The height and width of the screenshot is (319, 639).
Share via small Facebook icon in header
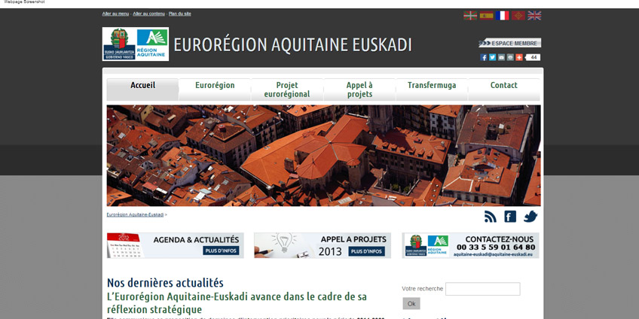tap(484, 57)
